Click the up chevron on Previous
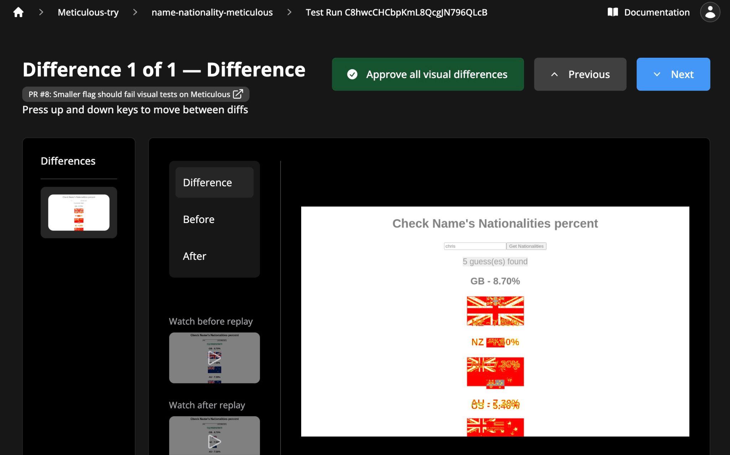Screen dimensions: 730x455 tap(554, 74)
